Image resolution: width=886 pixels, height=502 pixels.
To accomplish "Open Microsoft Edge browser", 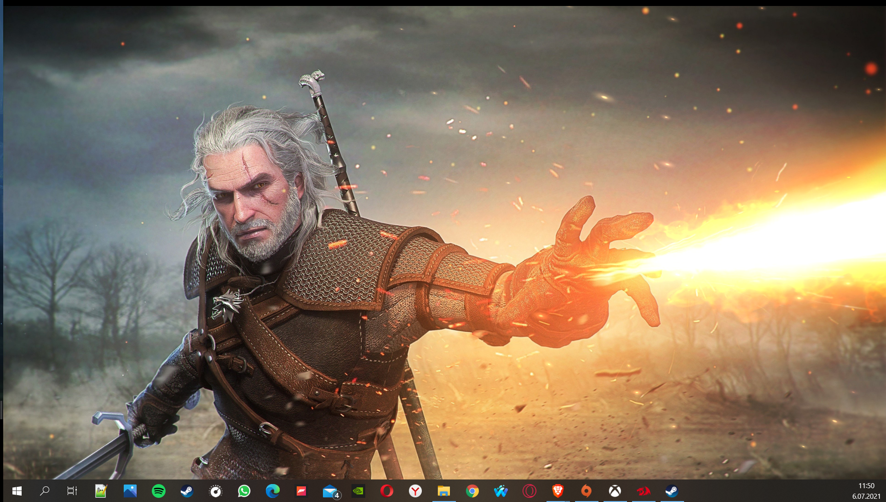I will click(x=273, y=491).
